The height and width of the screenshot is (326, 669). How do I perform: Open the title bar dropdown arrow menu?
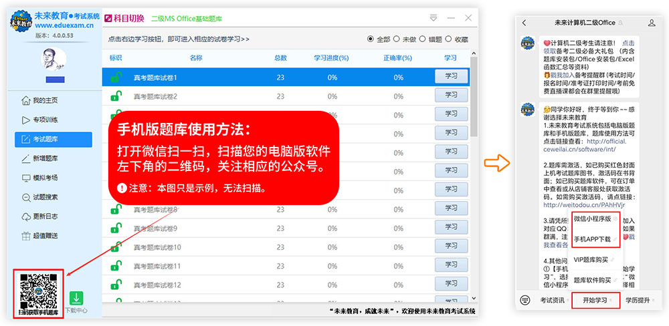434,17
